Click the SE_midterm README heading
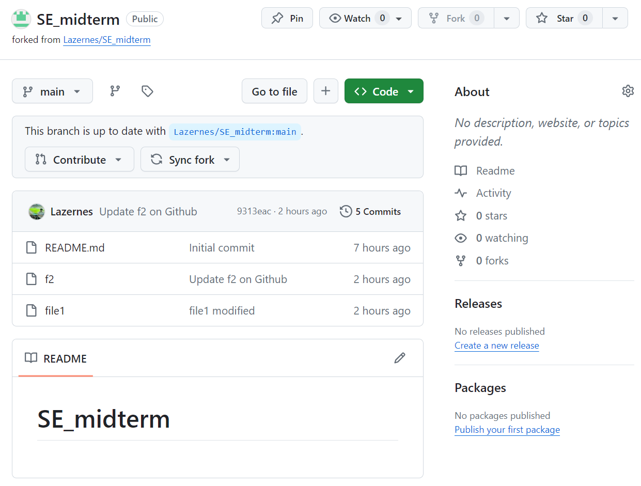Screen dimensions: 641x486 pos(104,419)
